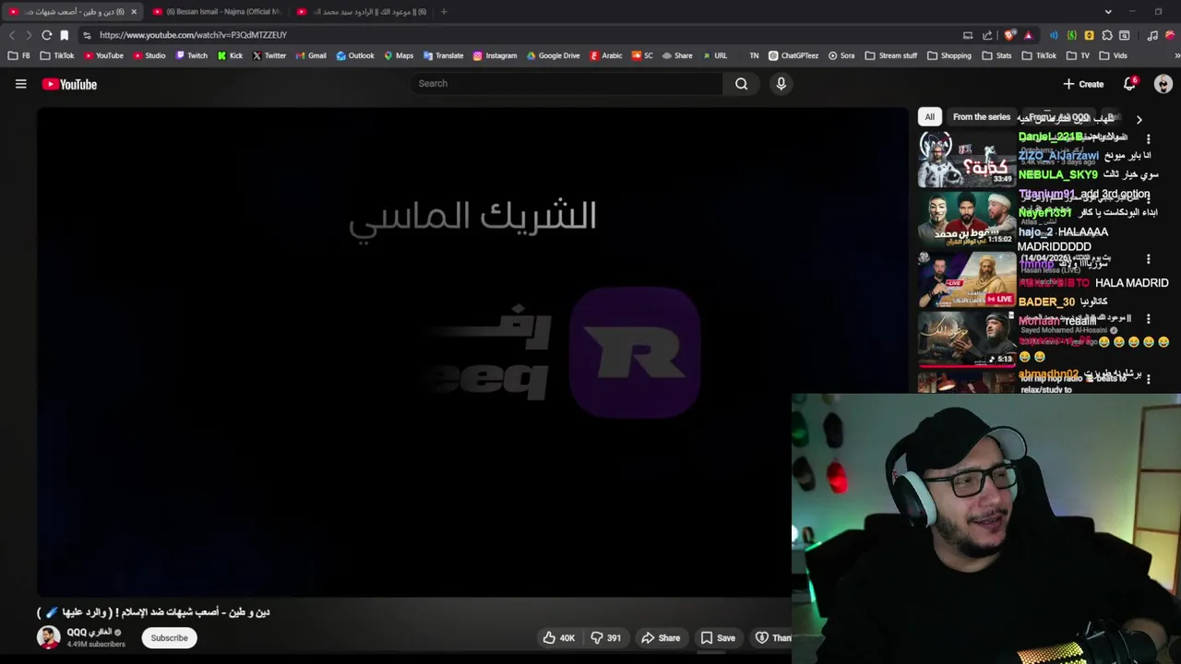Open the LIVE stream video thumbnail
The height and width of the screenshot is (664, 1181).
pyautogui.click(x=966, y=279)
